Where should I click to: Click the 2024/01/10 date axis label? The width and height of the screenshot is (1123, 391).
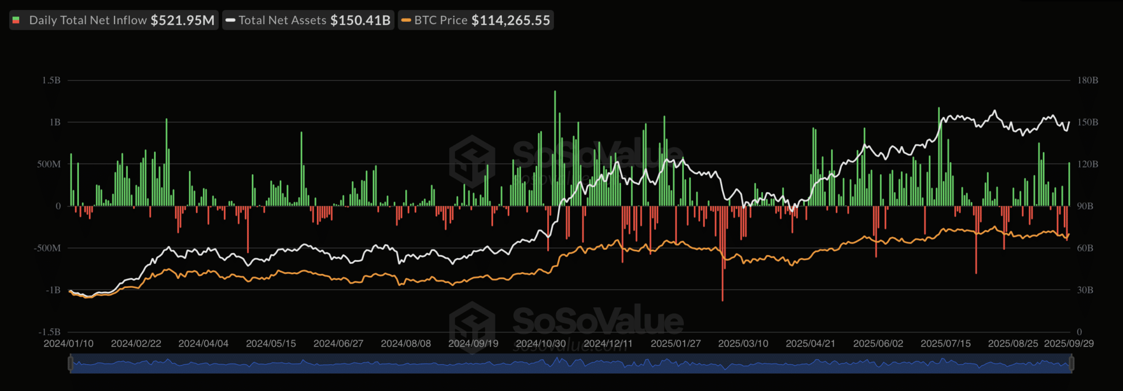coord(69,343)
